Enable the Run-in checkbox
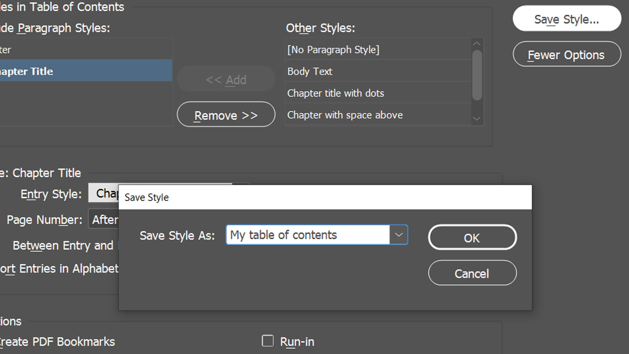This screenshot has width=629, height=354. 268,341
